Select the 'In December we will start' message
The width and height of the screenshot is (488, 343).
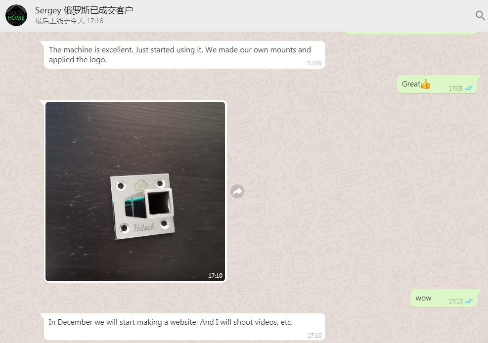184,327
